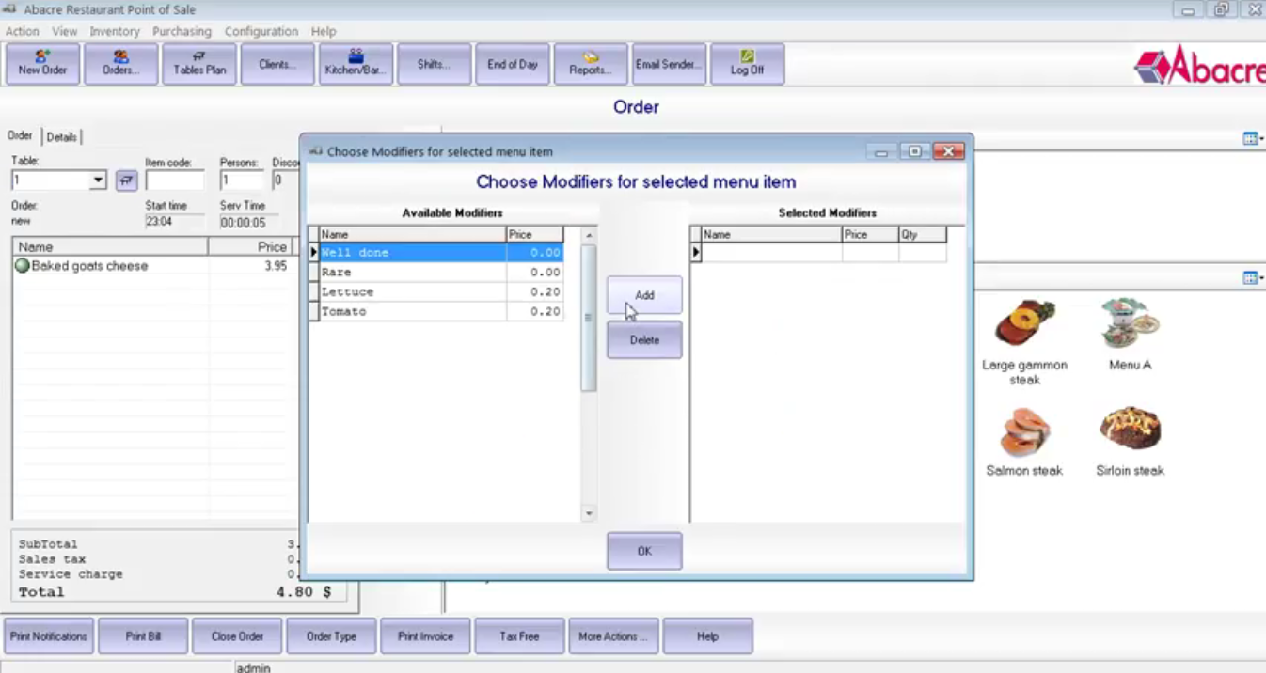Select the Baked goats cheese order row
The width and height of the screenshot is (1266, 673).
pyautogui.click(x=154, y=266)
